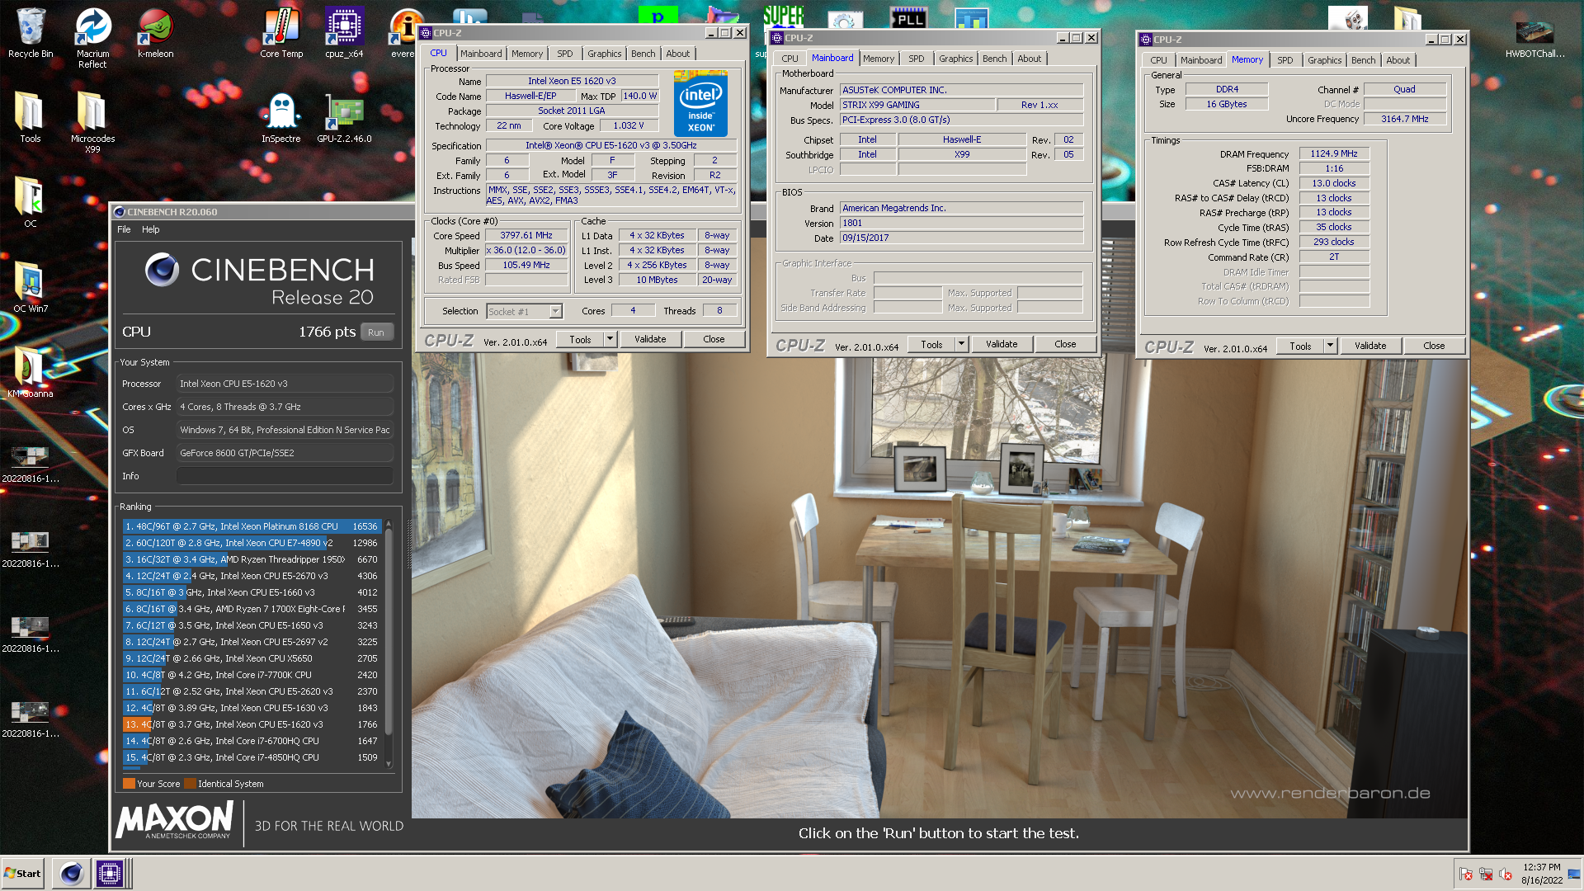
Task: Select ranking row Ryzen Threadripper 1950X
Action: pos(251,559)
